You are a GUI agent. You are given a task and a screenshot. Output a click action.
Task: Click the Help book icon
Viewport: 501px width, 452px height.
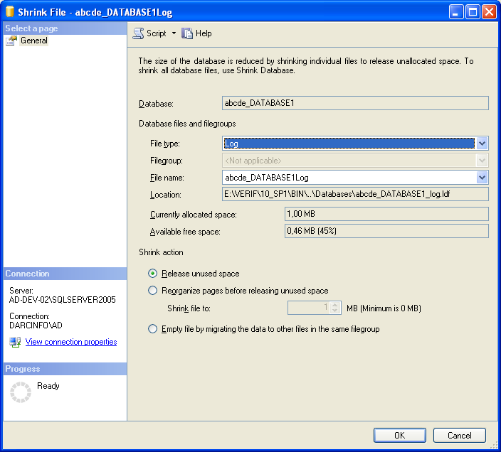(x=187, y=33)
